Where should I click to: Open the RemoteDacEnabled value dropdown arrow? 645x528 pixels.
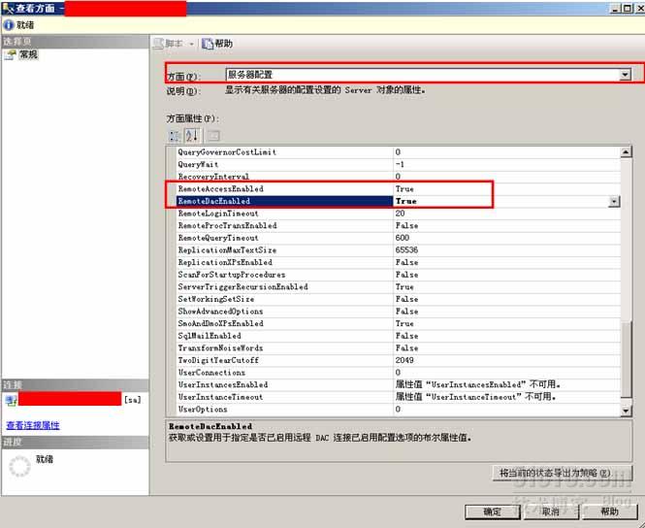(x=614, y=201)
